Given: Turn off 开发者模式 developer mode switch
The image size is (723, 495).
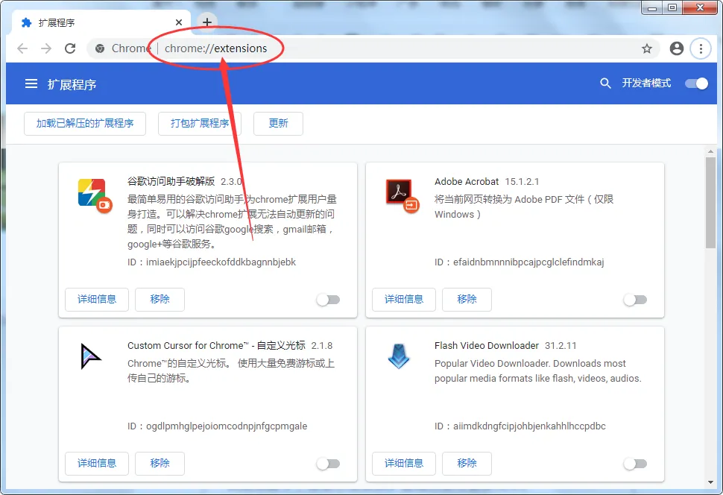Looking at the screenshot, I should click(x=696, y=83).
